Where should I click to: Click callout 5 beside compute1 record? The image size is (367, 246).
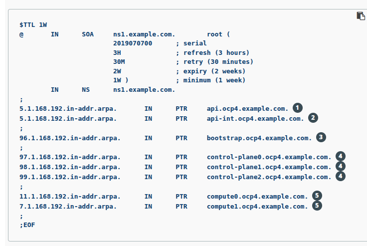317,206
